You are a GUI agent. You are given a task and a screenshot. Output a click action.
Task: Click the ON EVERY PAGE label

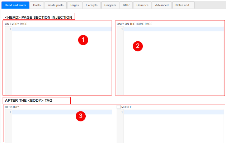tap(16, 24)
